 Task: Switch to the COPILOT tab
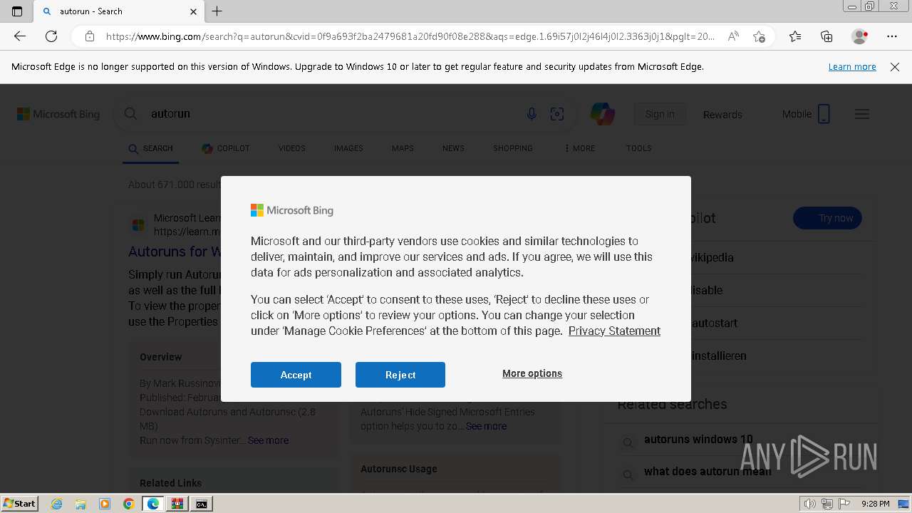(226, 148)
